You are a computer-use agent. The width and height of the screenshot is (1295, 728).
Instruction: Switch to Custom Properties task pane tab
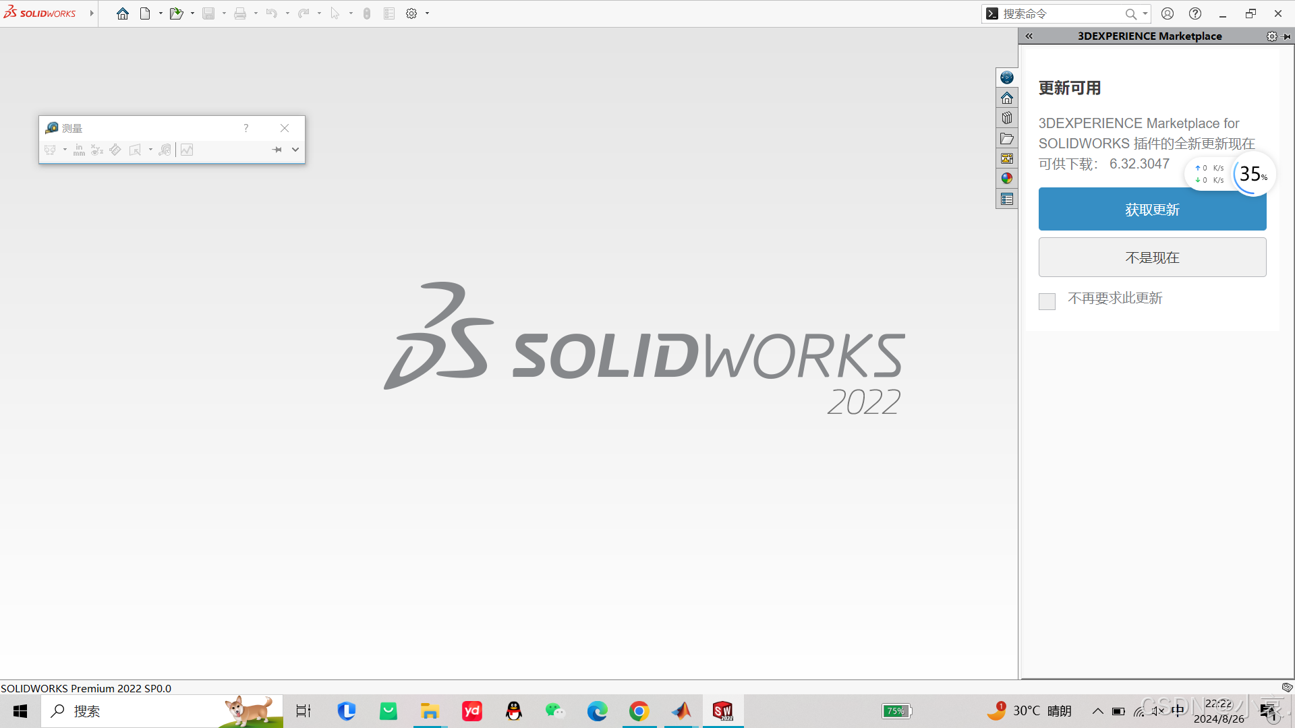pyautogui.click(x=1007, y=199)
